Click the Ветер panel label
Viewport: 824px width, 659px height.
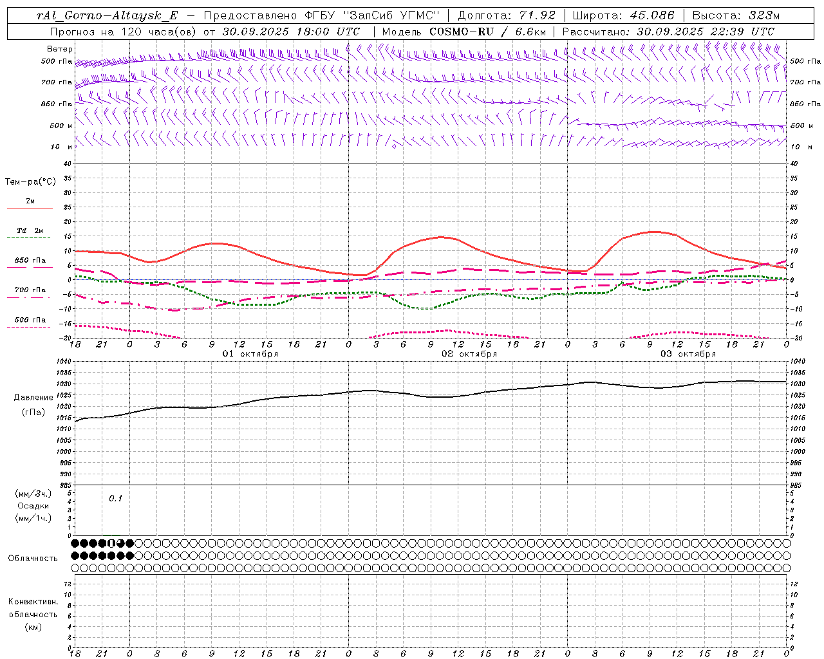[60, 49]
